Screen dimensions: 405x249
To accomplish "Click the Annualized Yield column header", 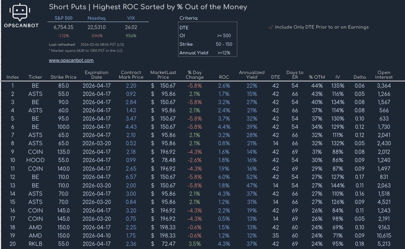I will pos(252,75).
